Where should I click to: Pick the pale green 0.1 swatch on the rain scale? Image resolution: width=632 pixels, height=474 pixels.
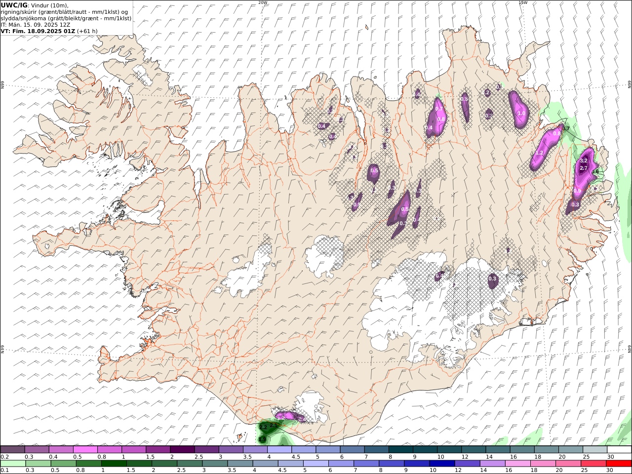[13, 463]
